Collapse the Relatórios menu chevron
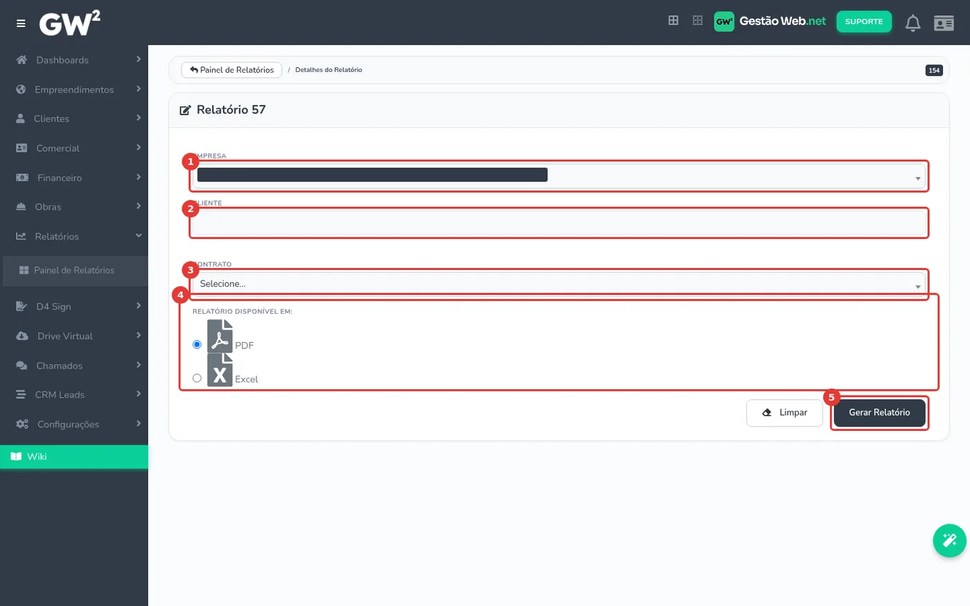Viewport: 970px width, 606px height. coord(139,235)
